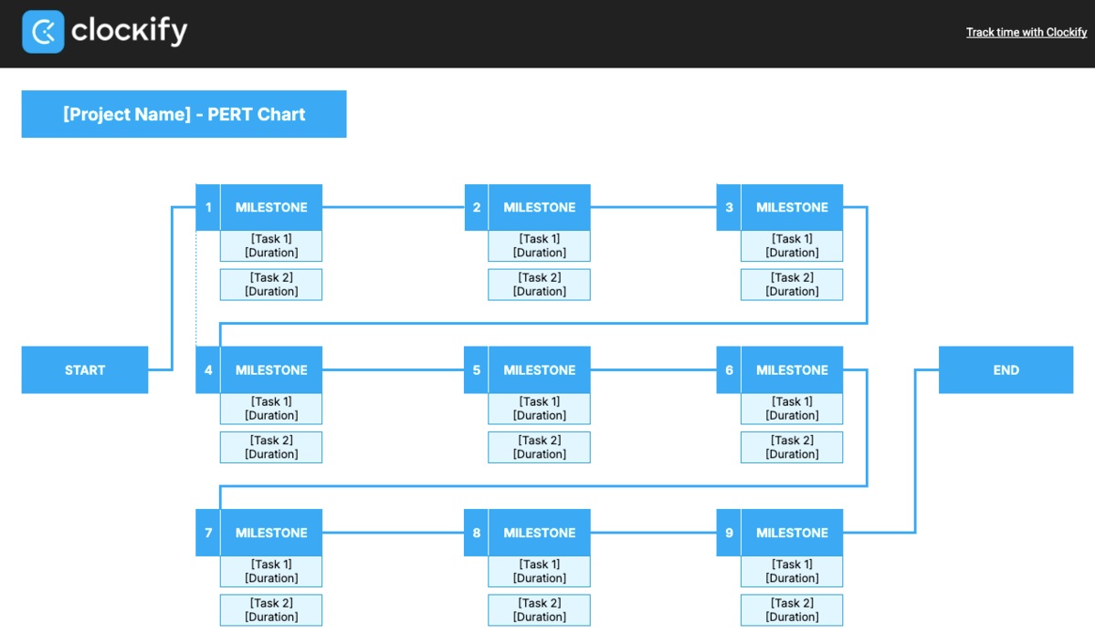The image size is (1095, 633).
Task: Click the Clockify logo icon
Action: (x=43, y=31)
